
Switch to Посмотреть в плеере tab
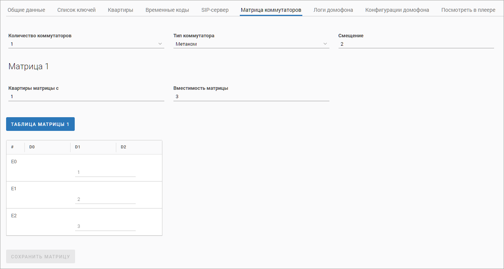coord(468,10)
